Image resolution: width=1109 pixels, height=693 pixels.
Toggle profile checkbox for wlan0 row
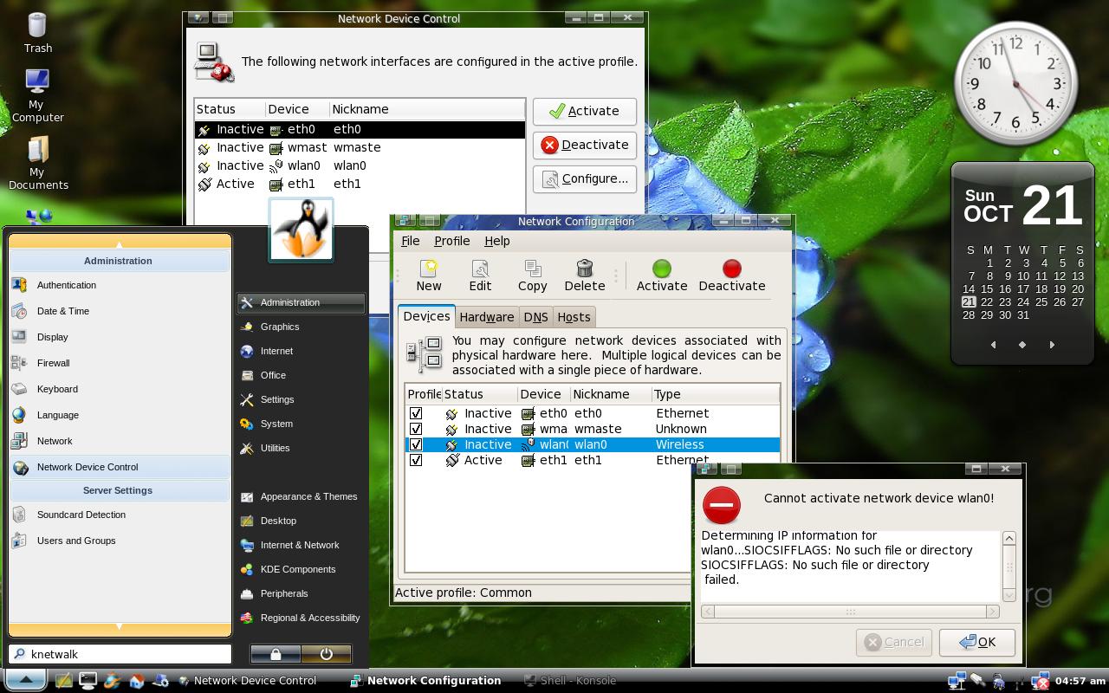416,444
